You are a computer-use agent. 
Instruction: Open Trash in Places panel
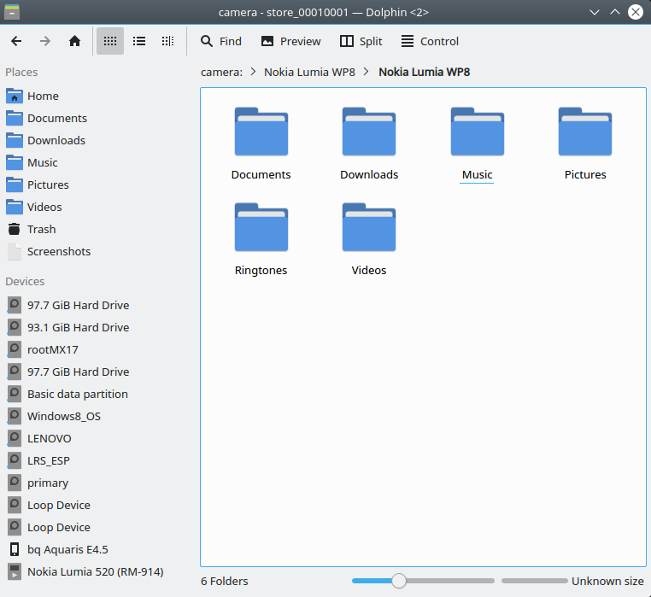click(x=41, y=229)
